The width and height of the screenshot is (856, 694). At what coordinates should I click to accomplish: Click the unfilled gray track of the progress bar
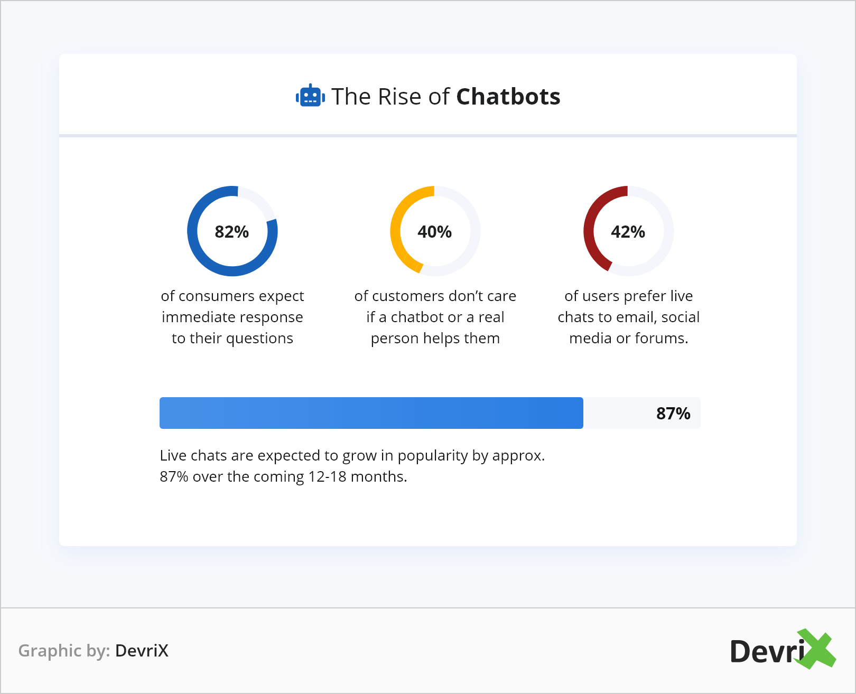(618, 413)
